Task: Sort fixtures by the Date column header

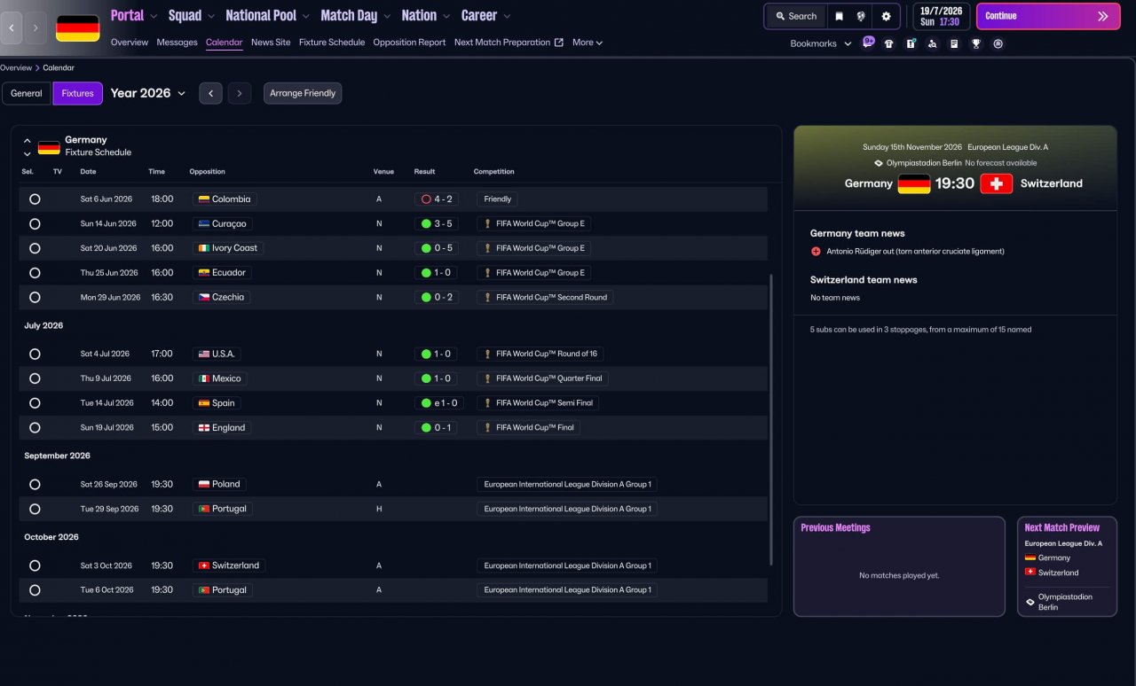Action: (88, 172)
